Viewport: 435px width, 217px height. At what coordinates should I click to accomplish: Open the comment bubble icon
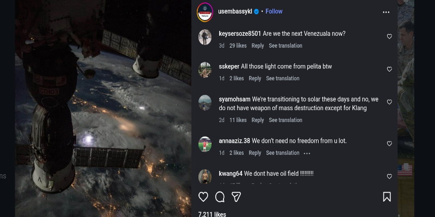pyautogui.click(x=220, y=197)
